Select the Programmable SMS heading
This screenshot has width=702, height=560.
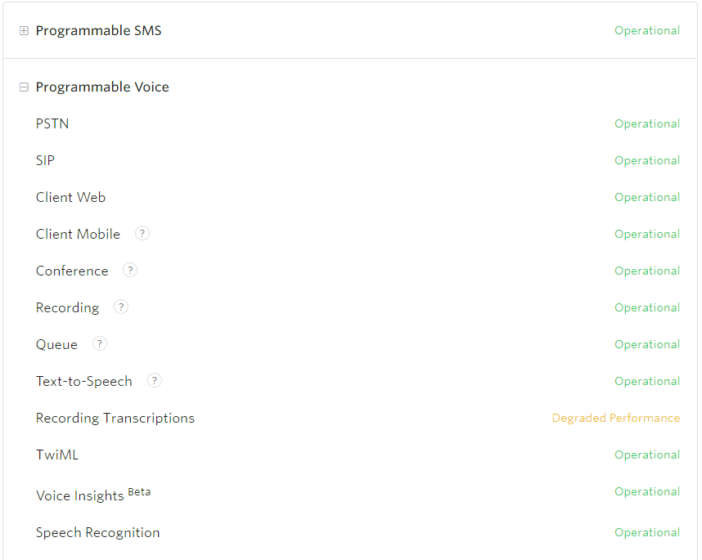(98, 30)
